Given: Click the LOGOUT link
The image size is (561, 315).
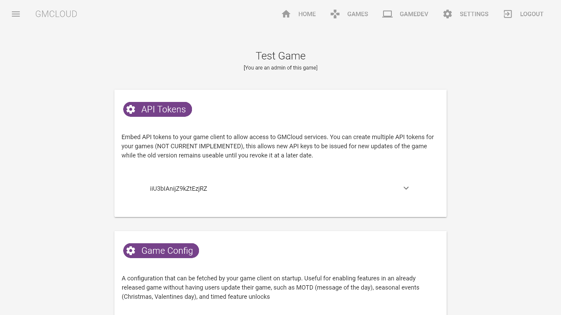Looking at the screenshot, I should [x=531, y=14].
